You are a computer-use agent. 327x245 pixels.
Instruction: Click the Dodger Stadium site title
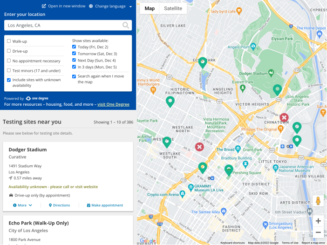(27, 150)
